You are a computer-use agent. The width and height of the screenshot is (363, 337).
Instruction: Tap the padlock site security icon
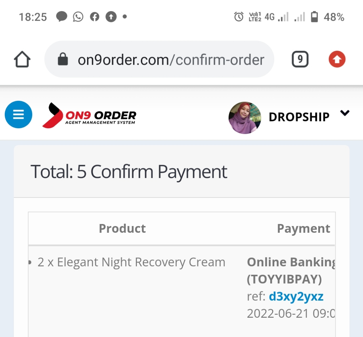(x=63, y=59)
